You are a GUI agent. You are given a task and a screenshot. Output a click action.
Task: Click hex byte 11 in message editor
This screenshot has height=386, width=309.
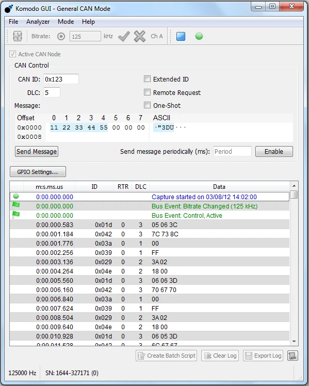(x=54, y=127)
